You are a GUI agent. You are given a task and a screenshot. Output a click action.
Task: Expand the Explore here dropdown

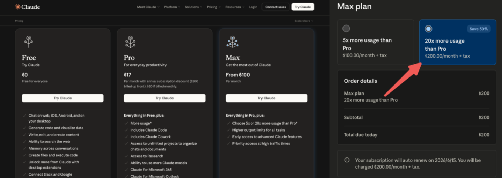[304, 21]
